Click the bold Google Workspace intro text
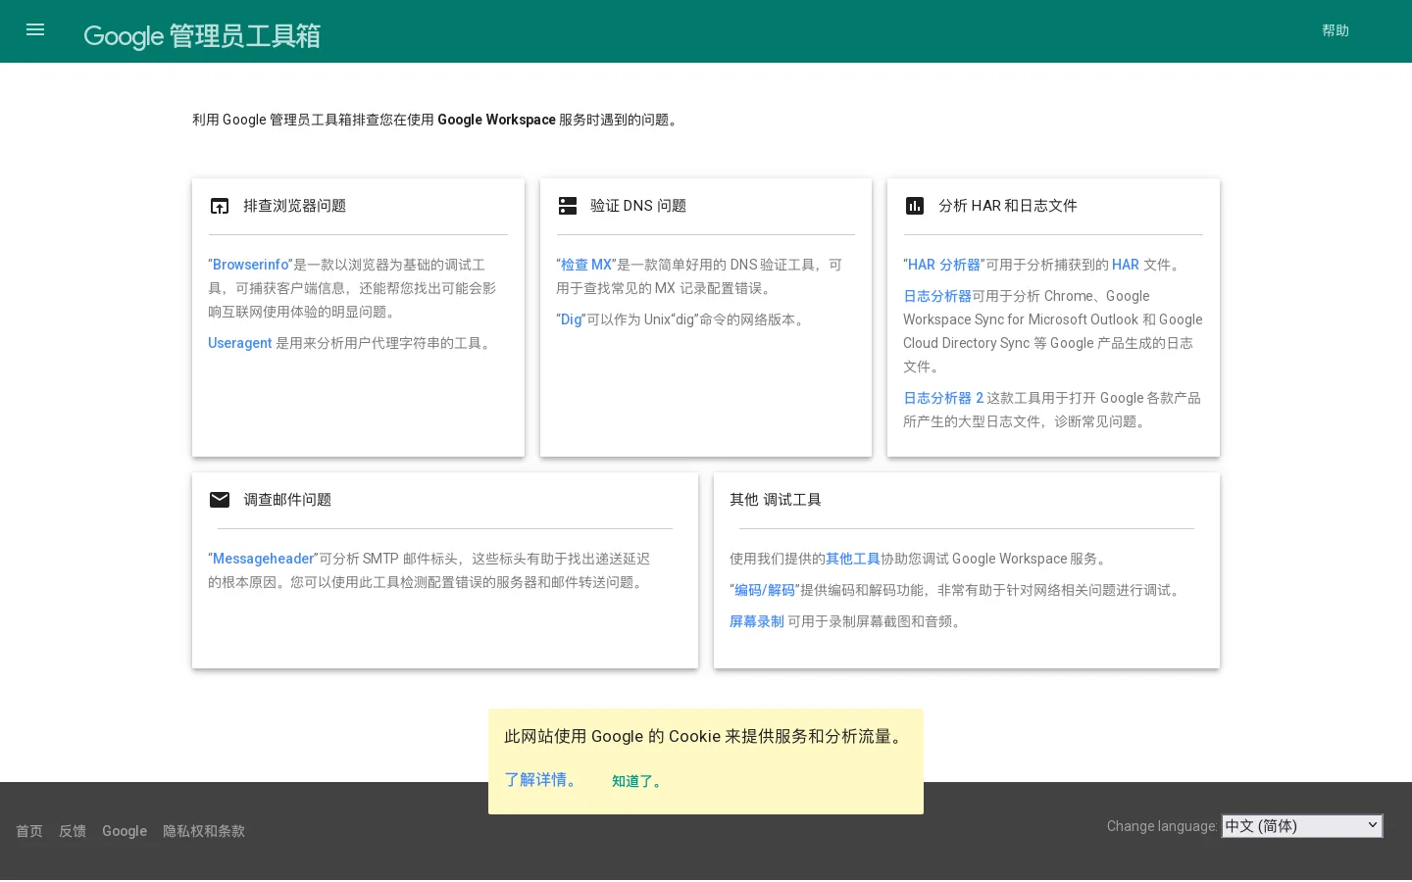 pyautogui.click(x=496, y=120)
